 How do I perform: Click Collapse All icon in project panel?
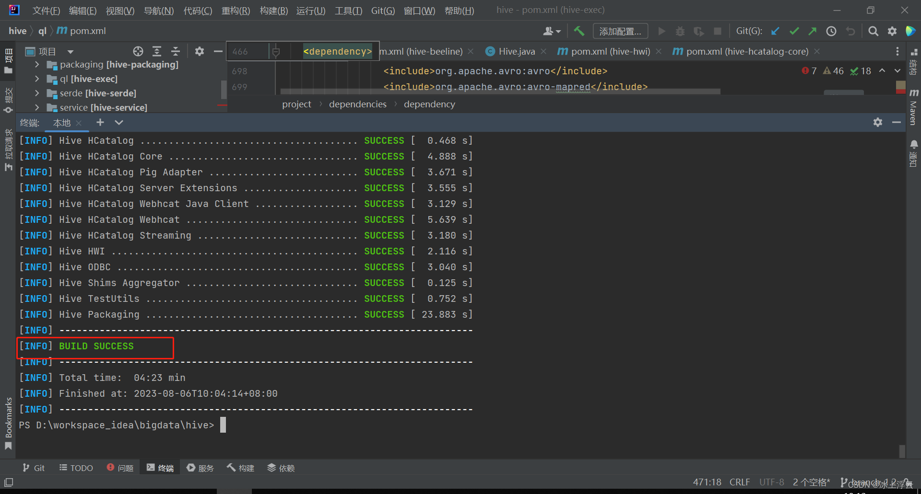[x=176, y=51]
